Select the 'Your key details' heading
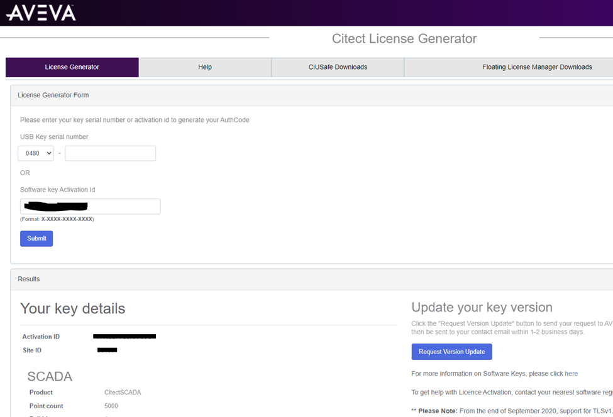This screenshot has width=613, height=417. 73,308
